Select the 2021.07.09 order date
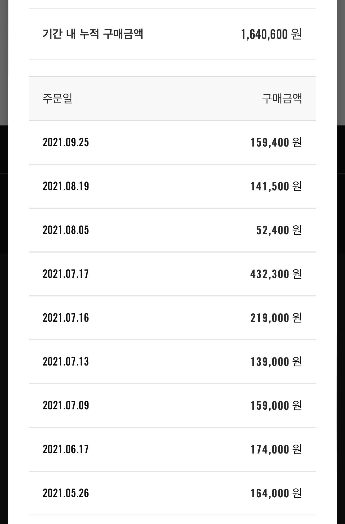The height and width of the screenshot is (524, 345). [x=66, y=405]
